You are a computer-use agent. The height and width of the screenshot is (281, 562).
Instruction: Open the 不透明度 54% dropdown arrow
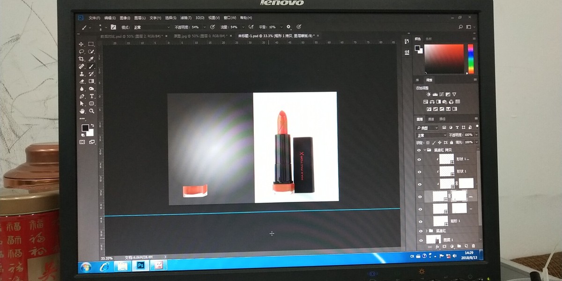204,27
